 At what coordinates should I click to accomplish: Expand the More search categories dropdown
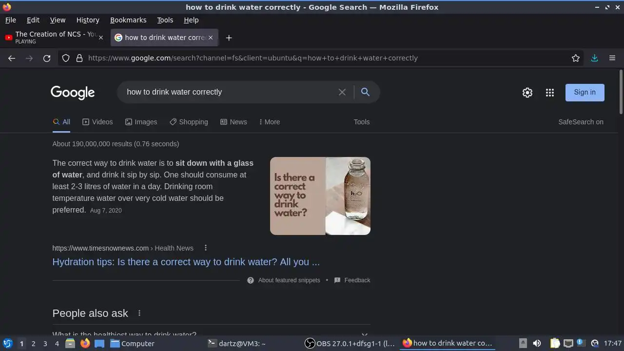[x=269, y=122]
